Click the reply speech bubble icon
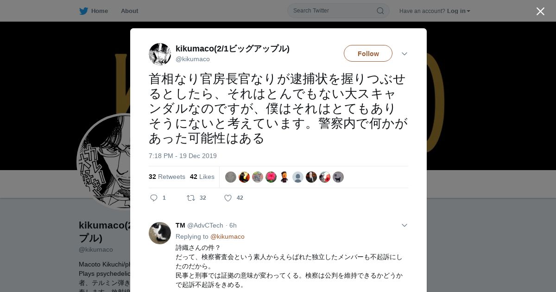556x292 pixels. [x=154, y=198]
